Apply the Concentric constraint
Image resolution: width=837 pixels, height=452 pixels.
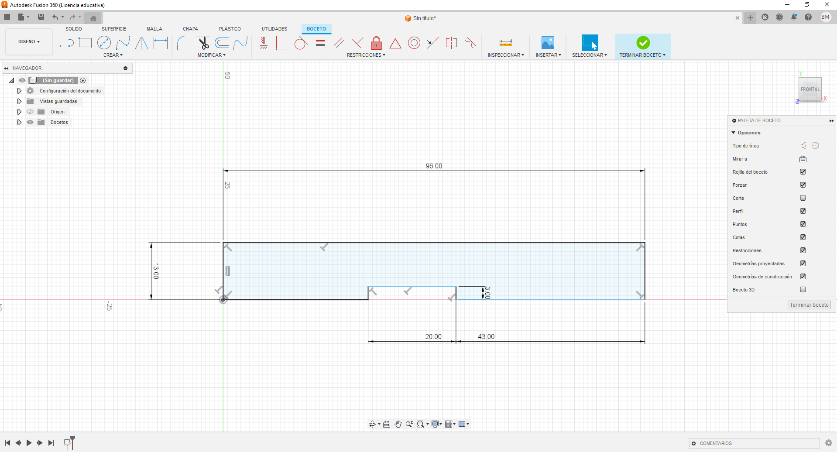pos(414,43)
